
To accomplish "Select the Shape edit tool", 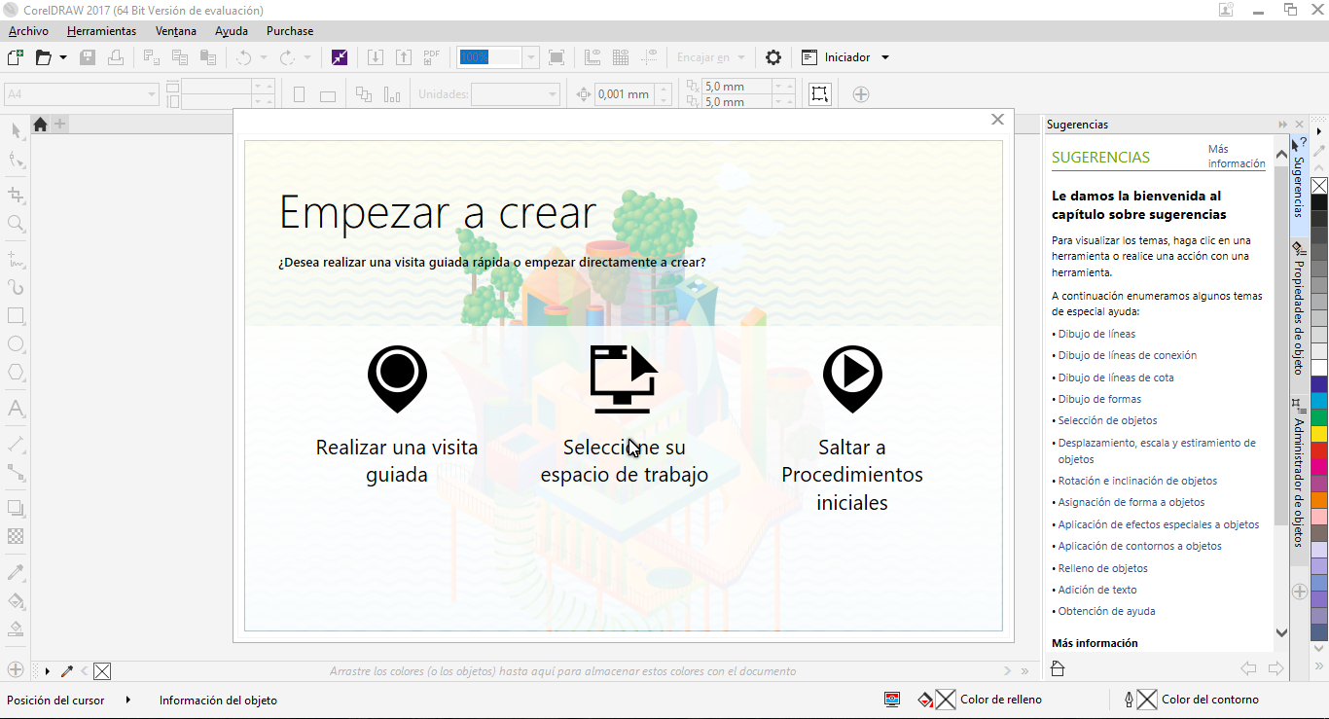I will [16, 160].
